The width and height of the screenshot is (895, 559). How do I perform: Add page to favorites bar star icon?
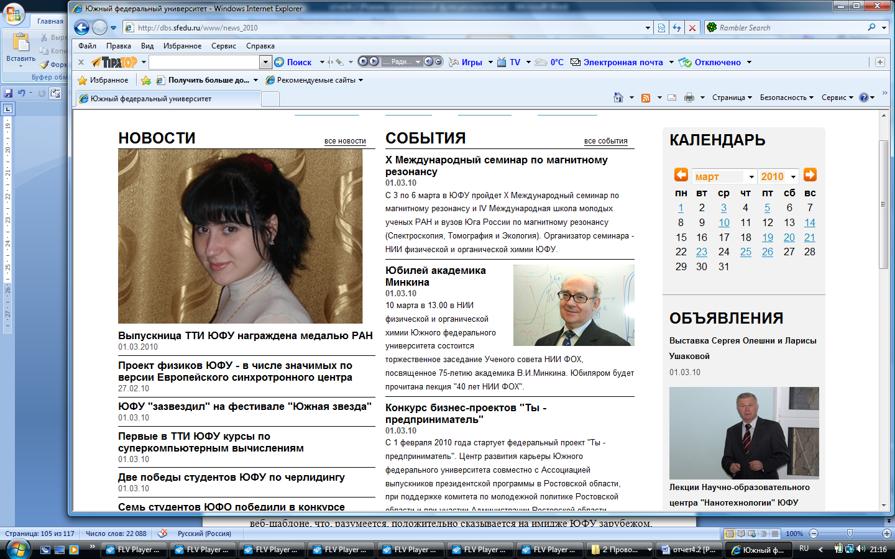(x=146, y=80)
